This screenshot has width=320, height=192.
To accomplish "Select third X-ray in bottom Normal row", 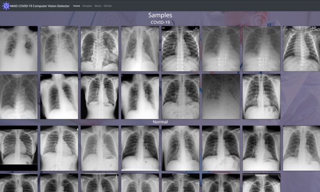I will point(100,183).
